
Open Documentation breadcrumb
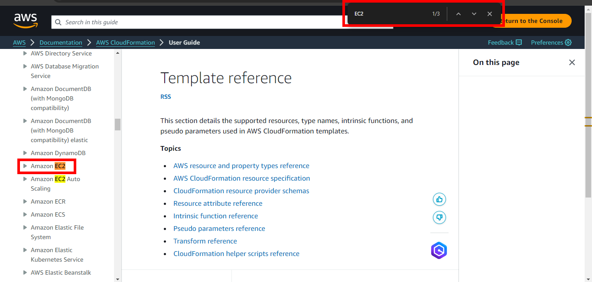[x=61, y=42]
